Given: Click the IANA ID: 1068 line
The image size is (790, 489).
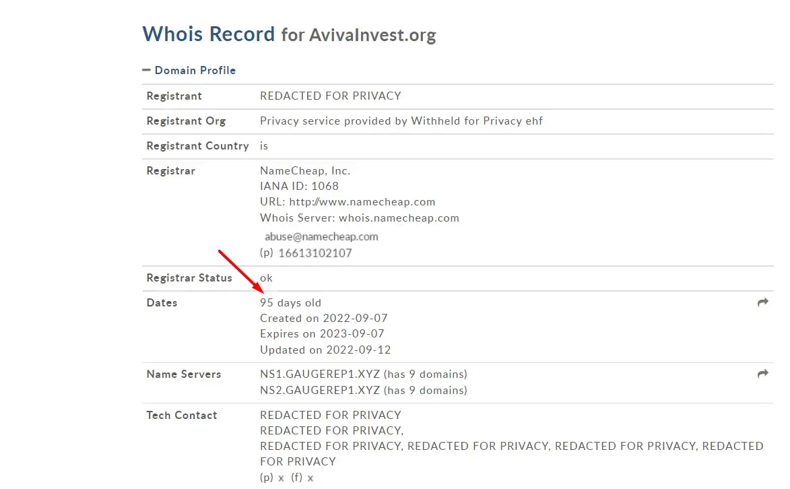Looking at the screenshot, I should click(299, 186).
